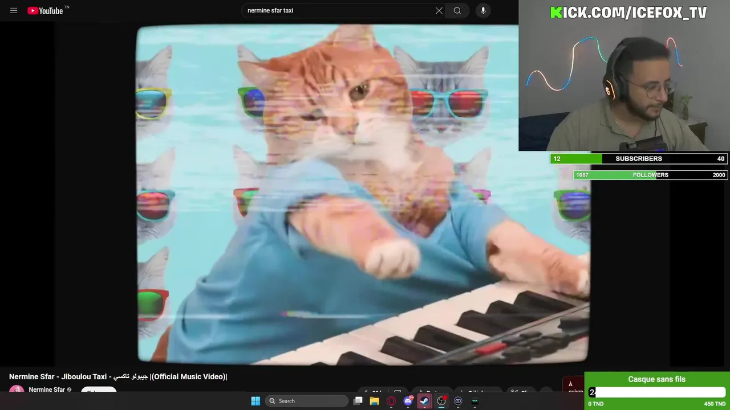The width and height of the screenshot is (730, 410).
Task: Switch to the Opera browser taskbar icon
Action: (x=391, y=401)
